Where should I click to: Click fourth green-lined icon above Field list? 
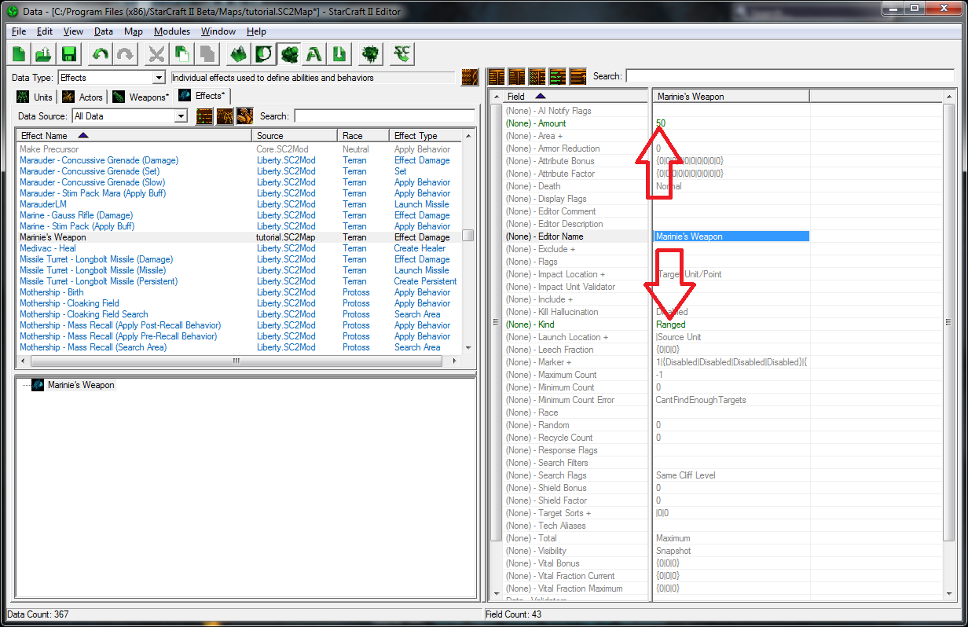[x=558, y=76]
